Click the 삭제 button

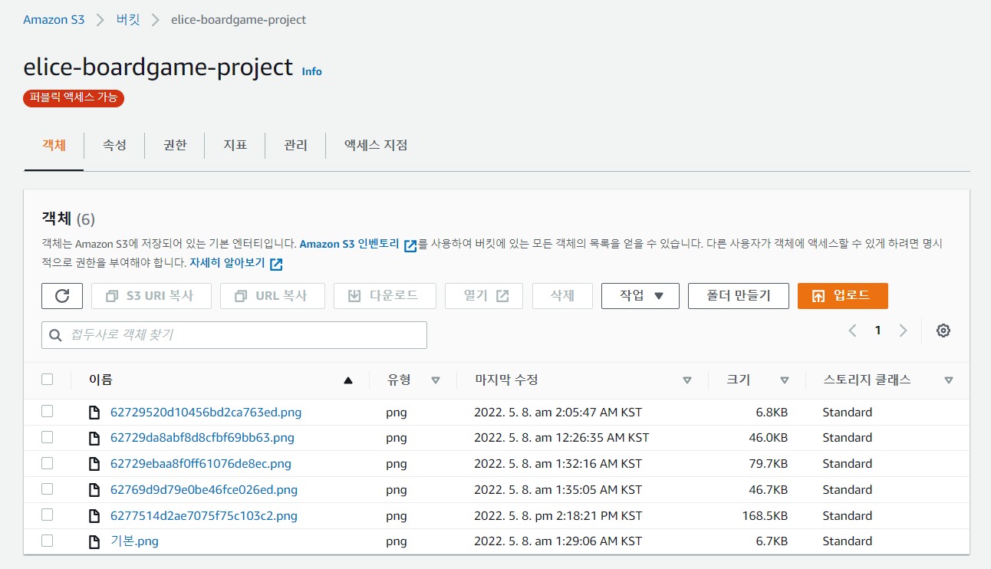(562, 296)
